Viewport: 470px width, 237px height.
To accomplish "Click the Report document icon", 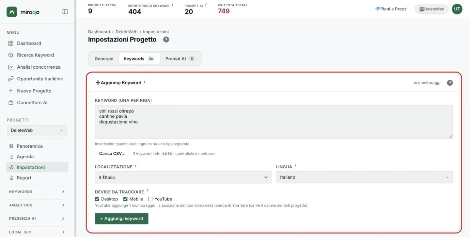I will [x=11, y=178].
